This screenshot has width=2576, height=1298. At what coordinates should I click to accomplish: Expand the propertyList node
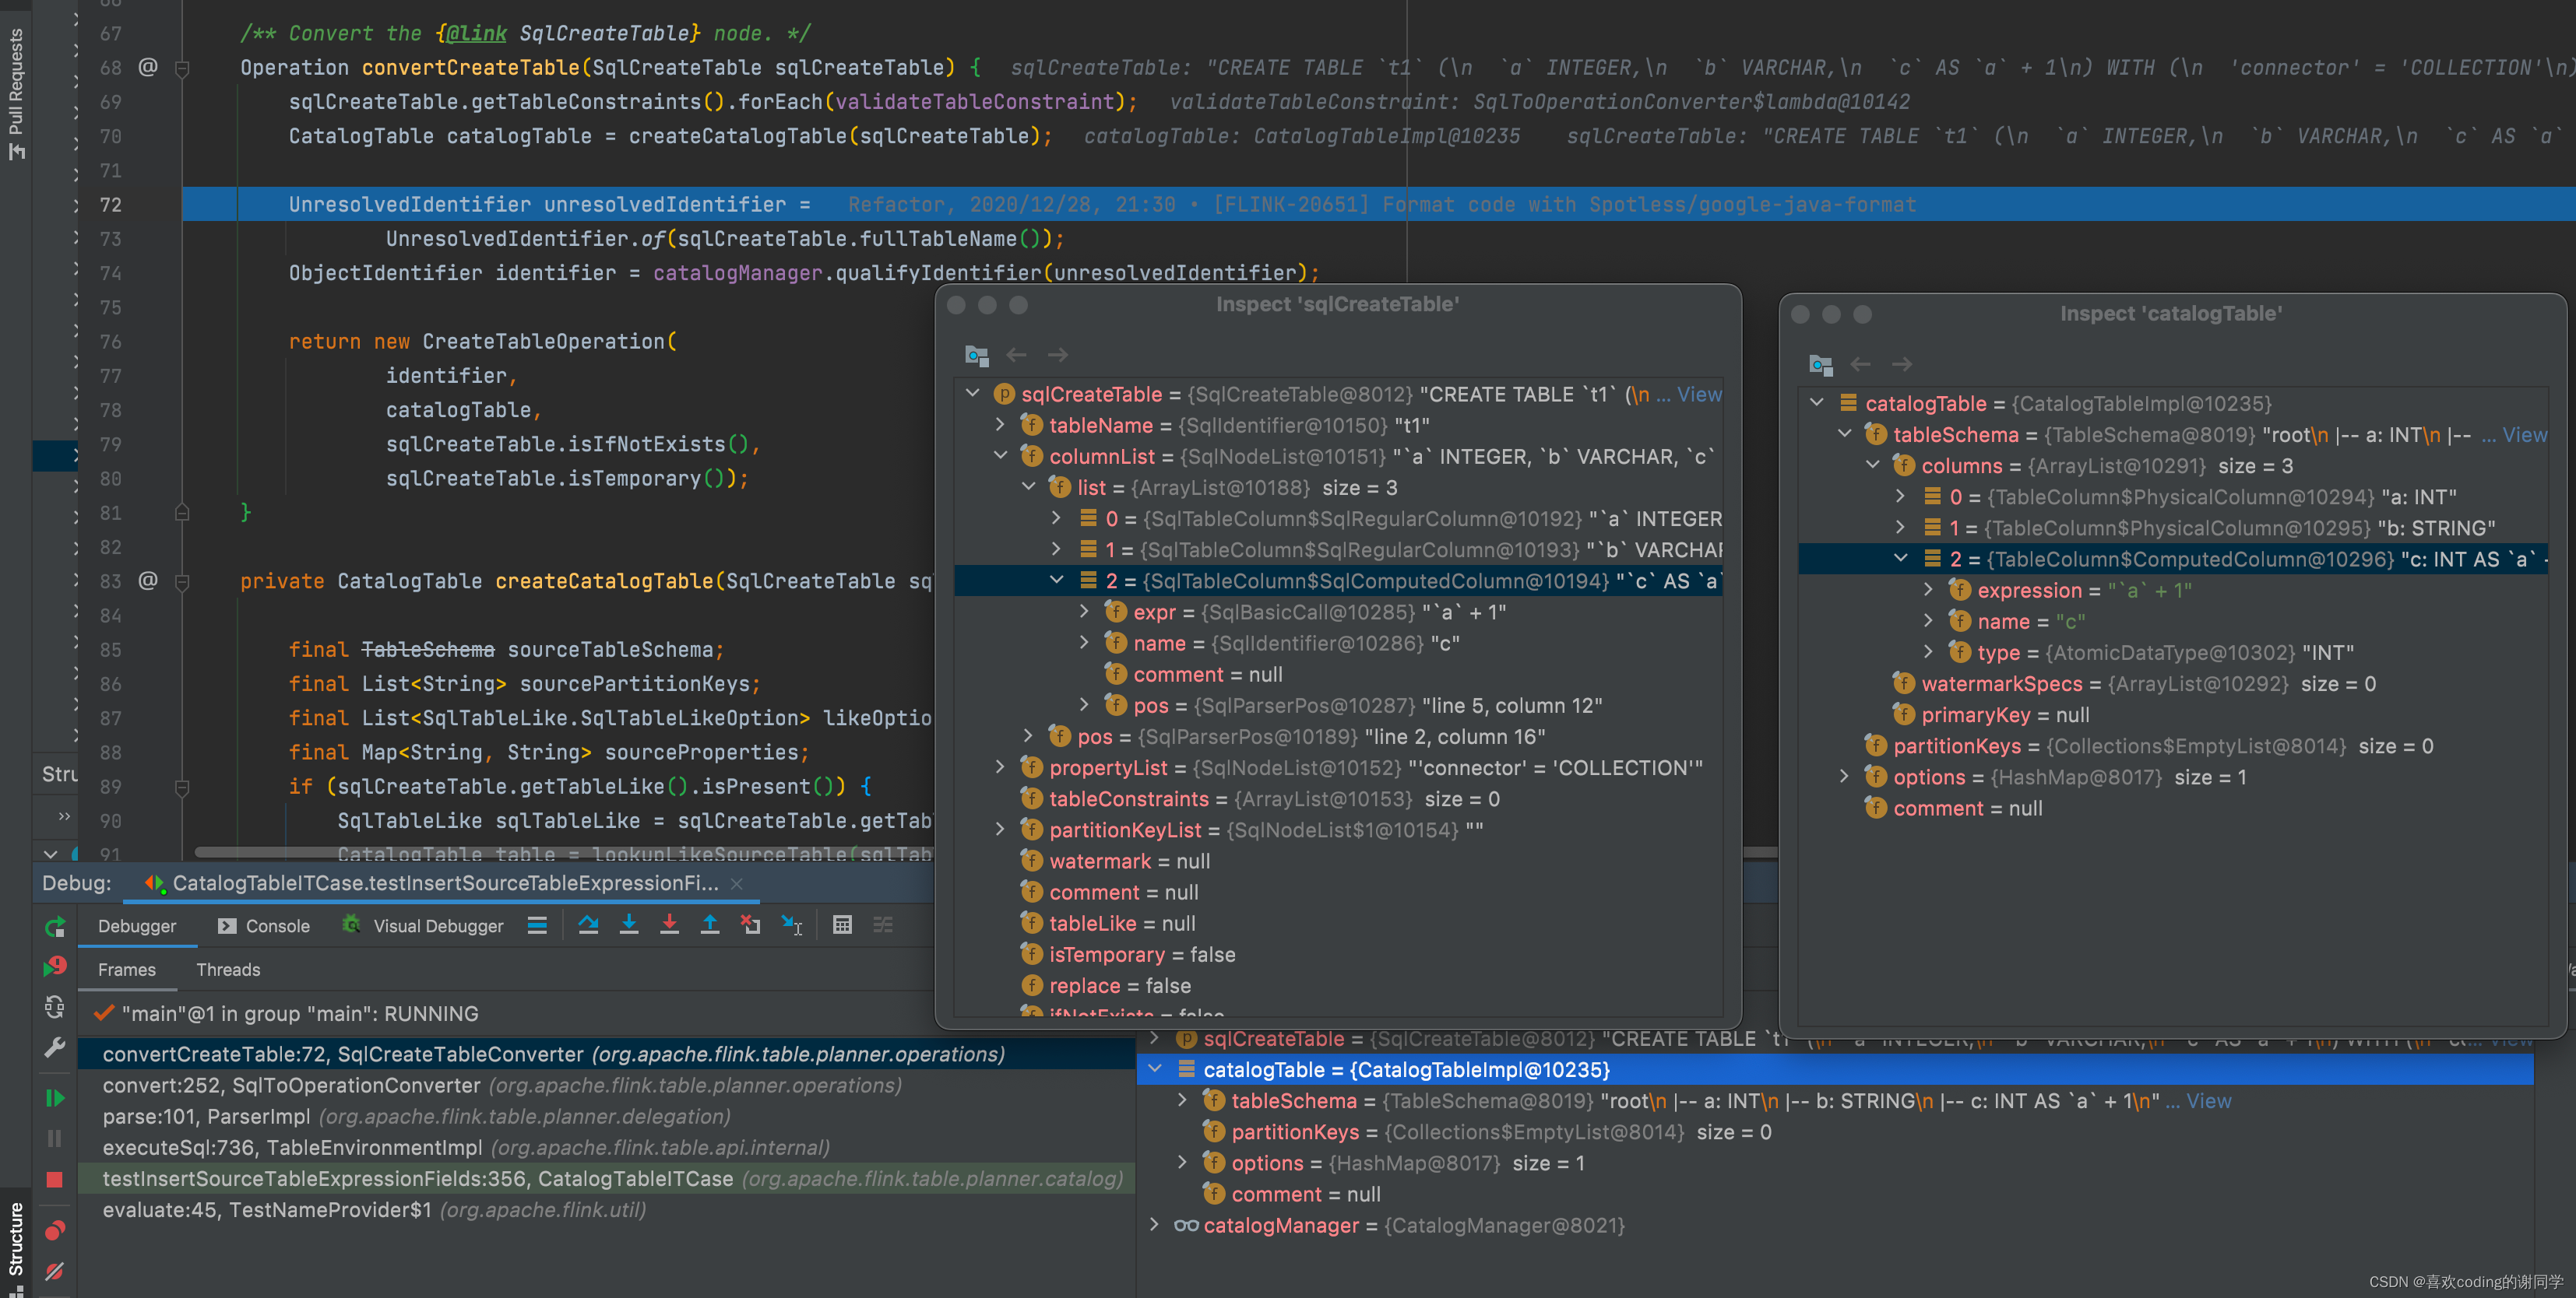point(1000,767)
